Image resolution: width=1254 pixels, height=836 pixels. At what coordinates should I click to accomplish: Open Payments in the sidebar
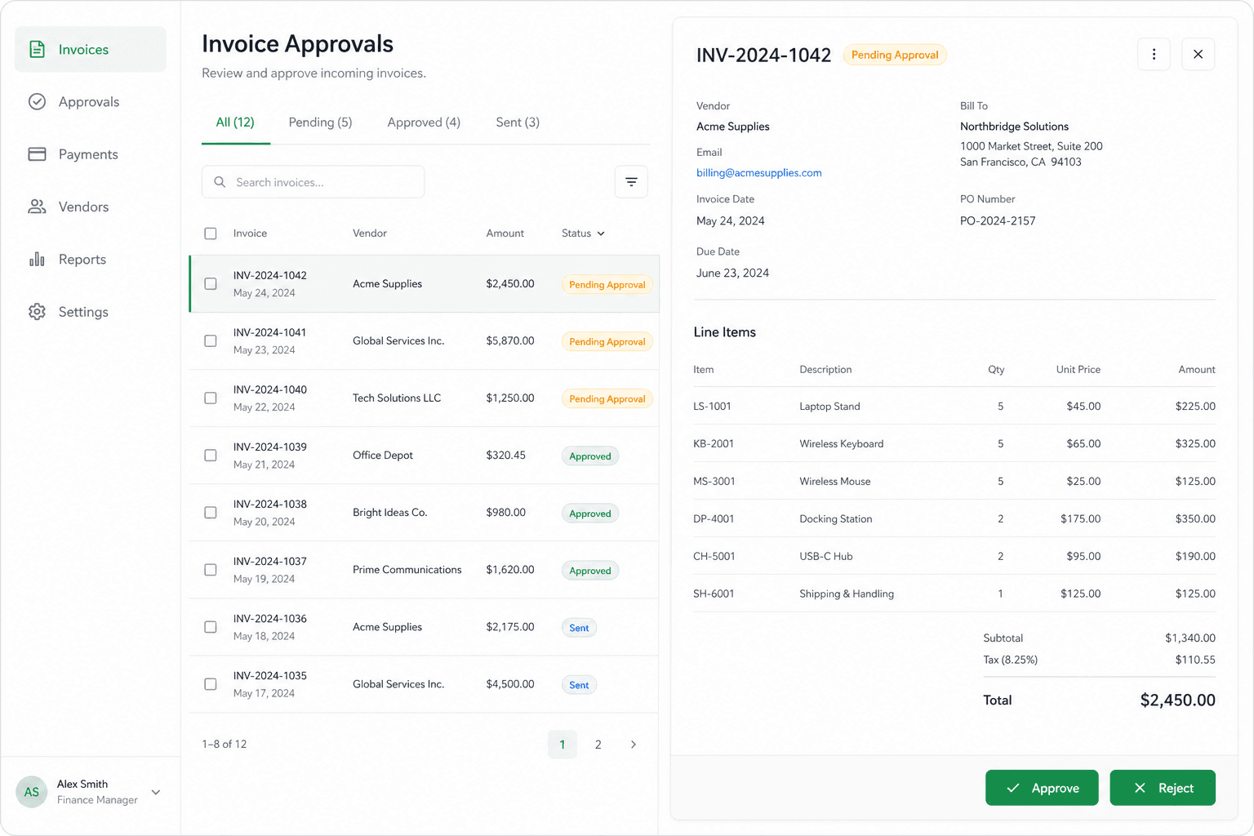pos(91,154)
